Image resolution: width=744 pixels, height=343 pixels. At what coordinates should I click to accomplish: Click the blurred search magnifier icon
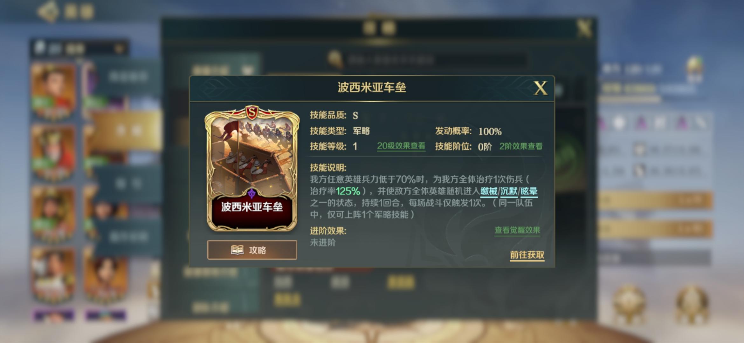tap(335, 59)
